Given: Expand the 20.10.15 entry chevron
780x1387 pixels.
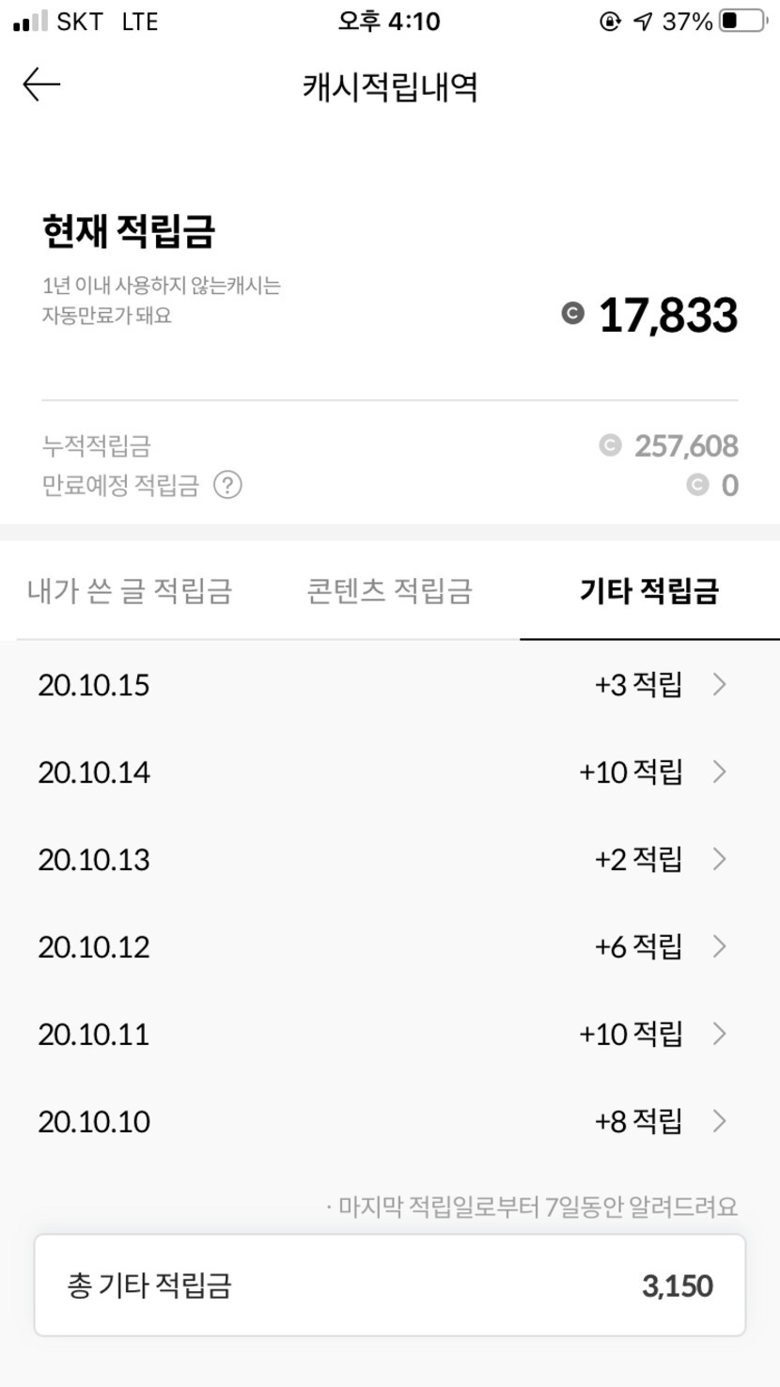Looking at the screenshot, I should (x=720, y=684).
